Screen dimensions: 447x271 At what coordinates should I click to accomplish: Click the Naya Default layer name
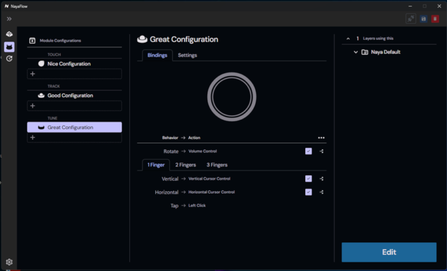coord(386,52)
